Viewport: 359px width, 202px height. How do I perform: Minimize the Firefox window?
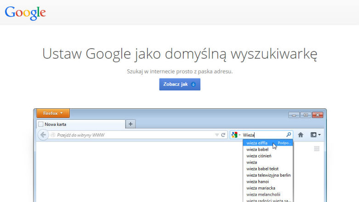coord(294,115)
